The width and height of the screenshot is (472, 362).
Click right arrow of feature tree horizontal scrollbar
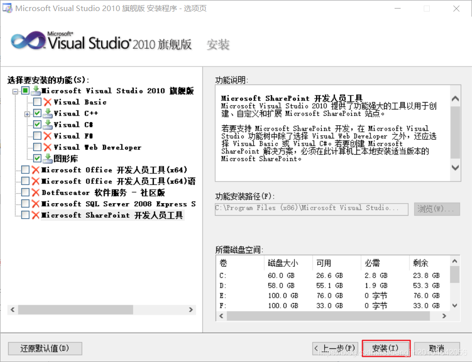[191, 310]
